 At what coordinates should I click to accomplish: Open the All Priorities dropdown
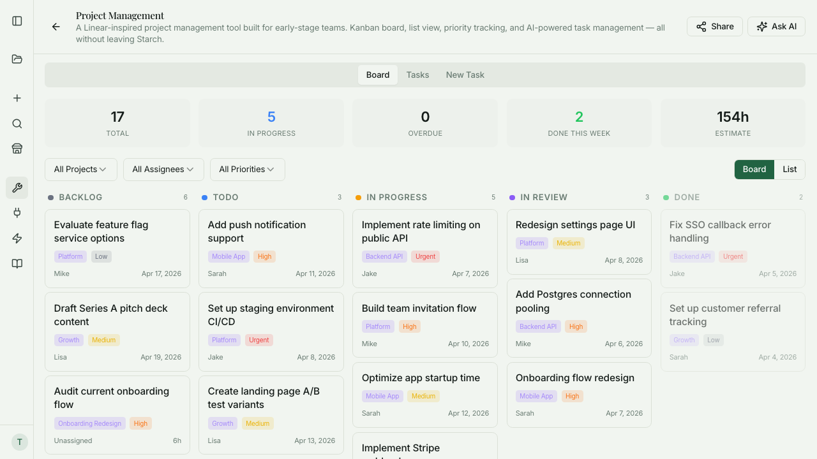point(247,169)
